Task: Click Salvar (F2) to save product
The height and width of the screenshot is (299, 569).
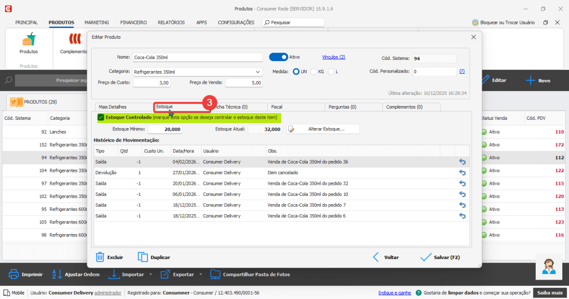Action: pyautogui.click(x=440, y=257)
